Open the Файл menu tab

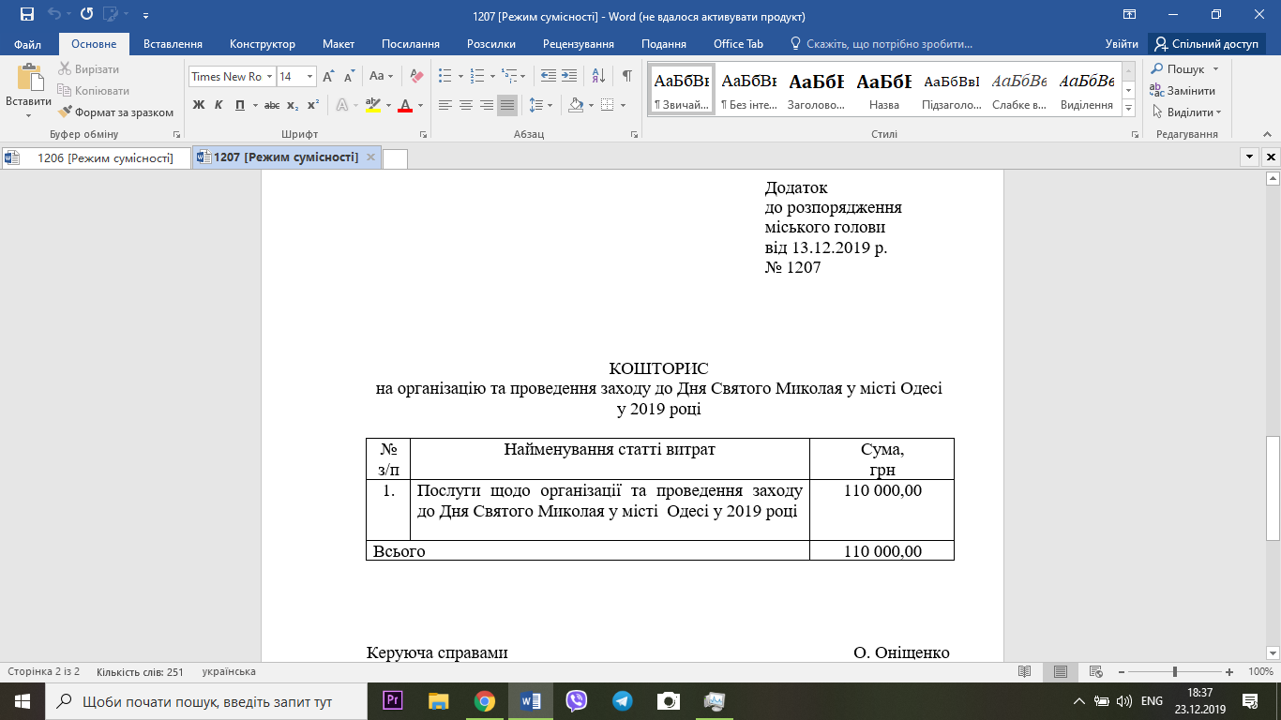click(27, 44)
